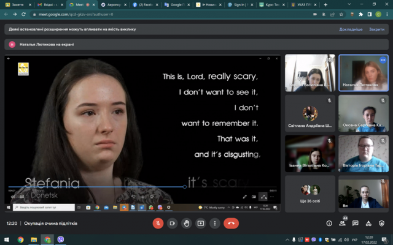Viewport: 393px width, 245px height.
Task: Open meeting details info icon
Action: tap(329, 223)
